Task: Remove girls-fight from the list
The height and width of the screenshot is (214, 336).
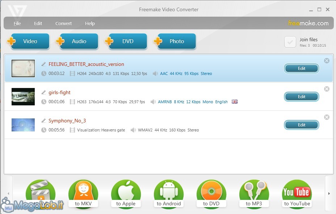Action: tap(327, 89)
